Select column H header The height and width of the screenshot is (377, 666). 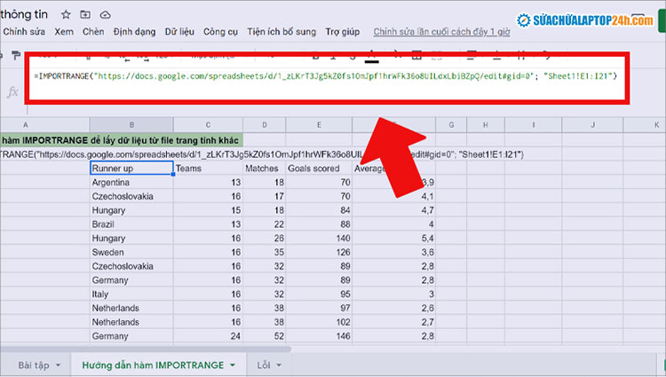coord(486,125)
